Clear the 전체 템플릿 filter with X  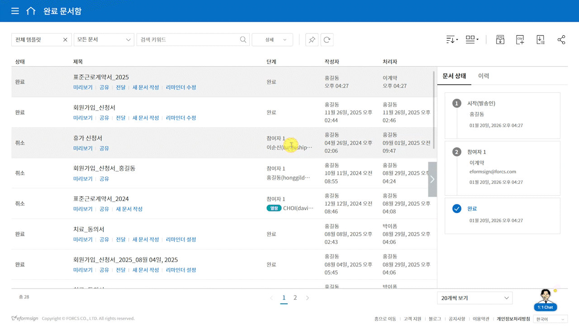click(x=65, y=40)
